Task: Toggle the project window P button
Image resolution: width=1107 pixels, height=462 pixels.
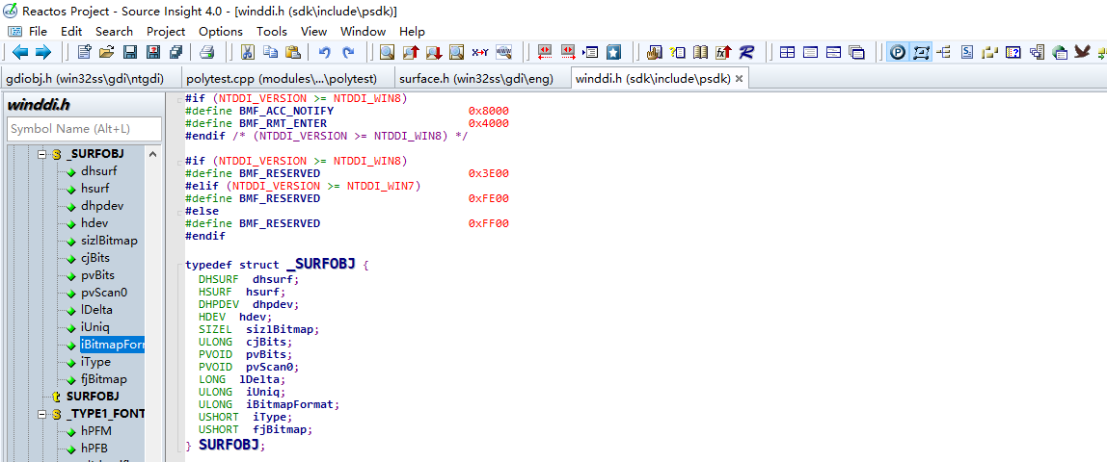Action: click(898, 52)
